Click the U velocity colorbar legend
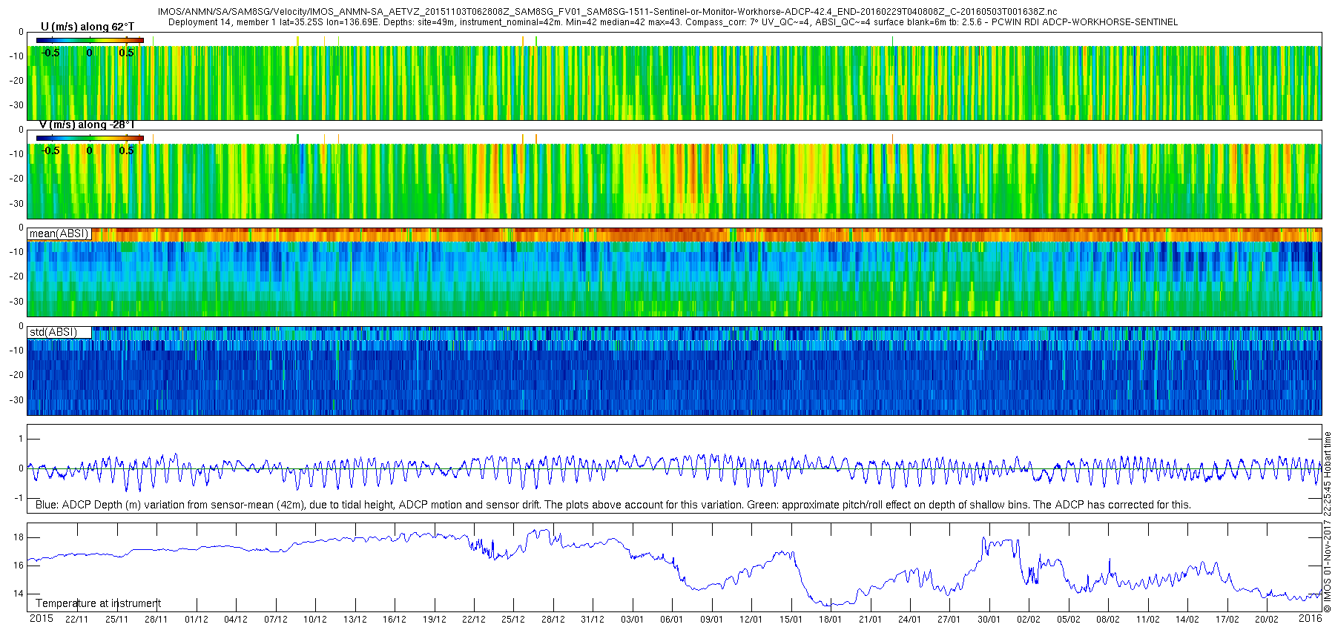 click(x=90, y=40)
